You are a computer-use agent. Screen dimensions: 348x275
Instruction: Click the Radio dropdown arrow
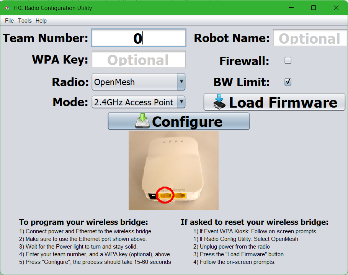pos(181,82)
